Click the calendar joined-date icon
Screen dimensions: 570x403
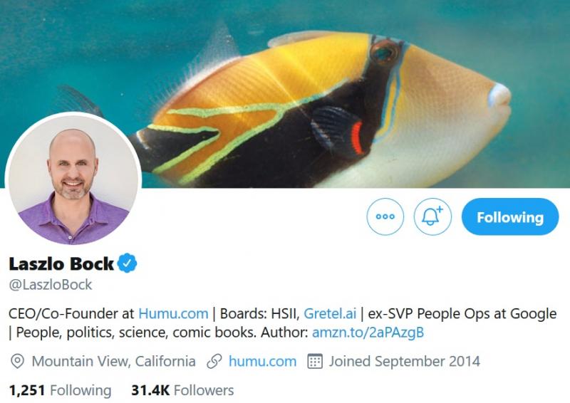click(x=315, y=362)
